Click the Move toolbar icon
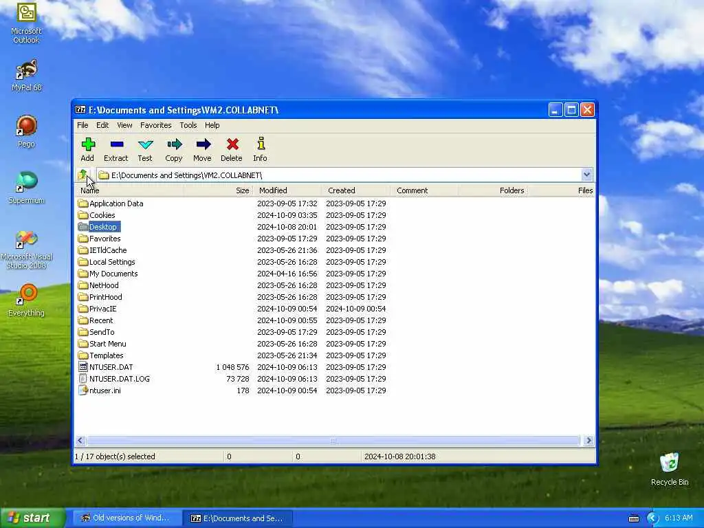This screenshot has height=528, width=704. (x=203, y=144)
